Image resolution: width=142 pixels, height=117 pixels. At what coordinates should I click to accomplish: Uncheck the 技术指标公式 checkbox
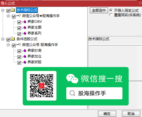8,11
